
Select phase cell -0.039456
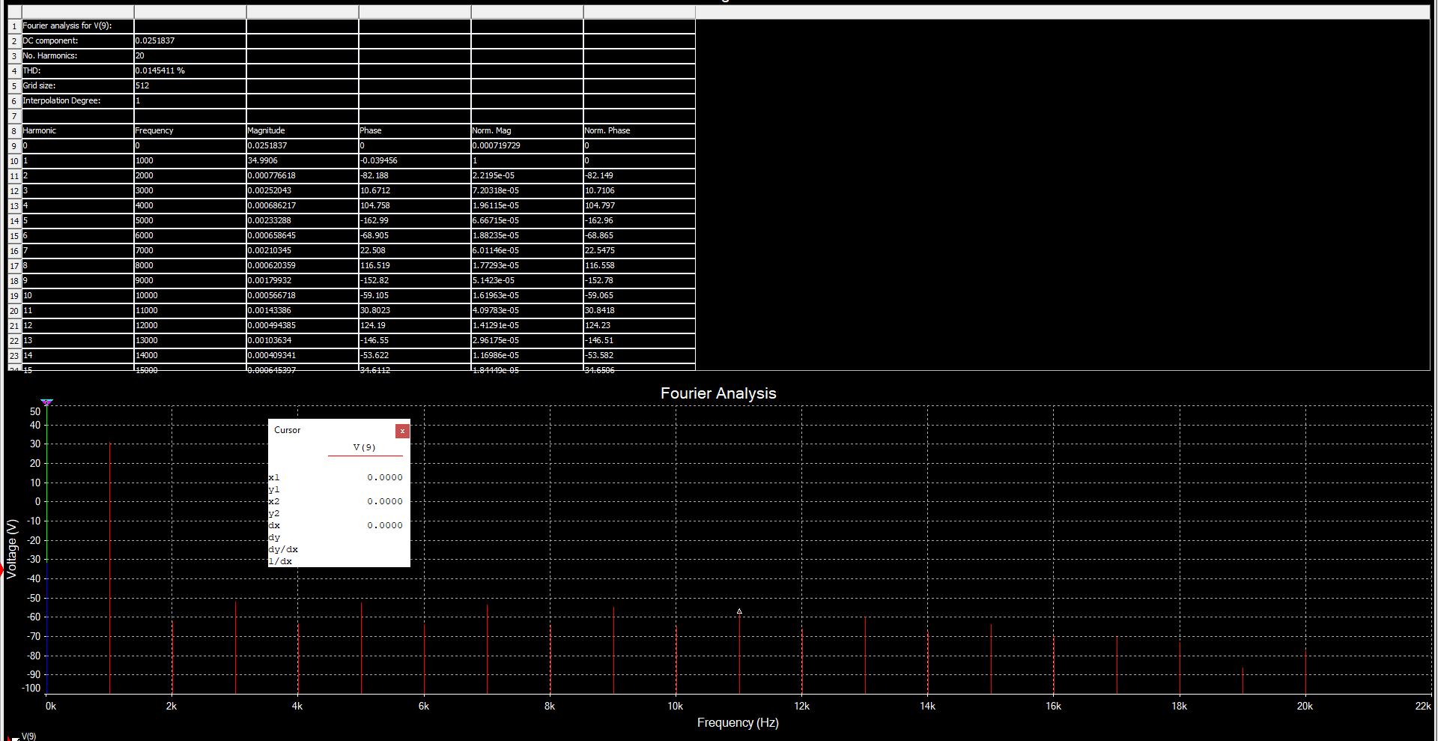tap(415, 161)
